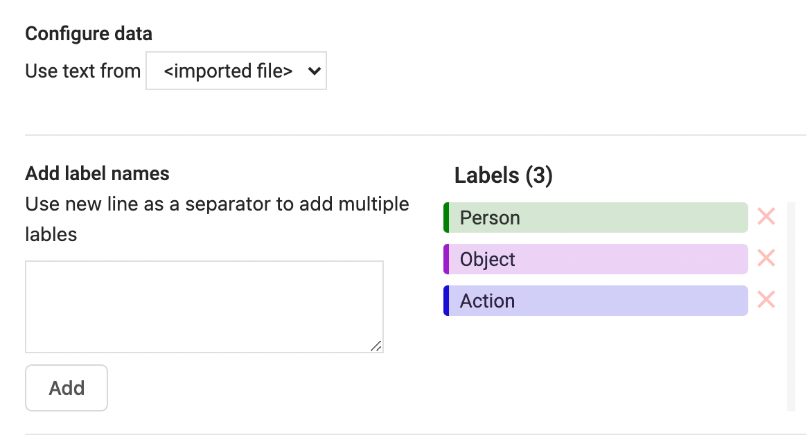Remove the Object label via the X icon
The height and width of the screenshot is (435, 812).
(x=766, y=258)
